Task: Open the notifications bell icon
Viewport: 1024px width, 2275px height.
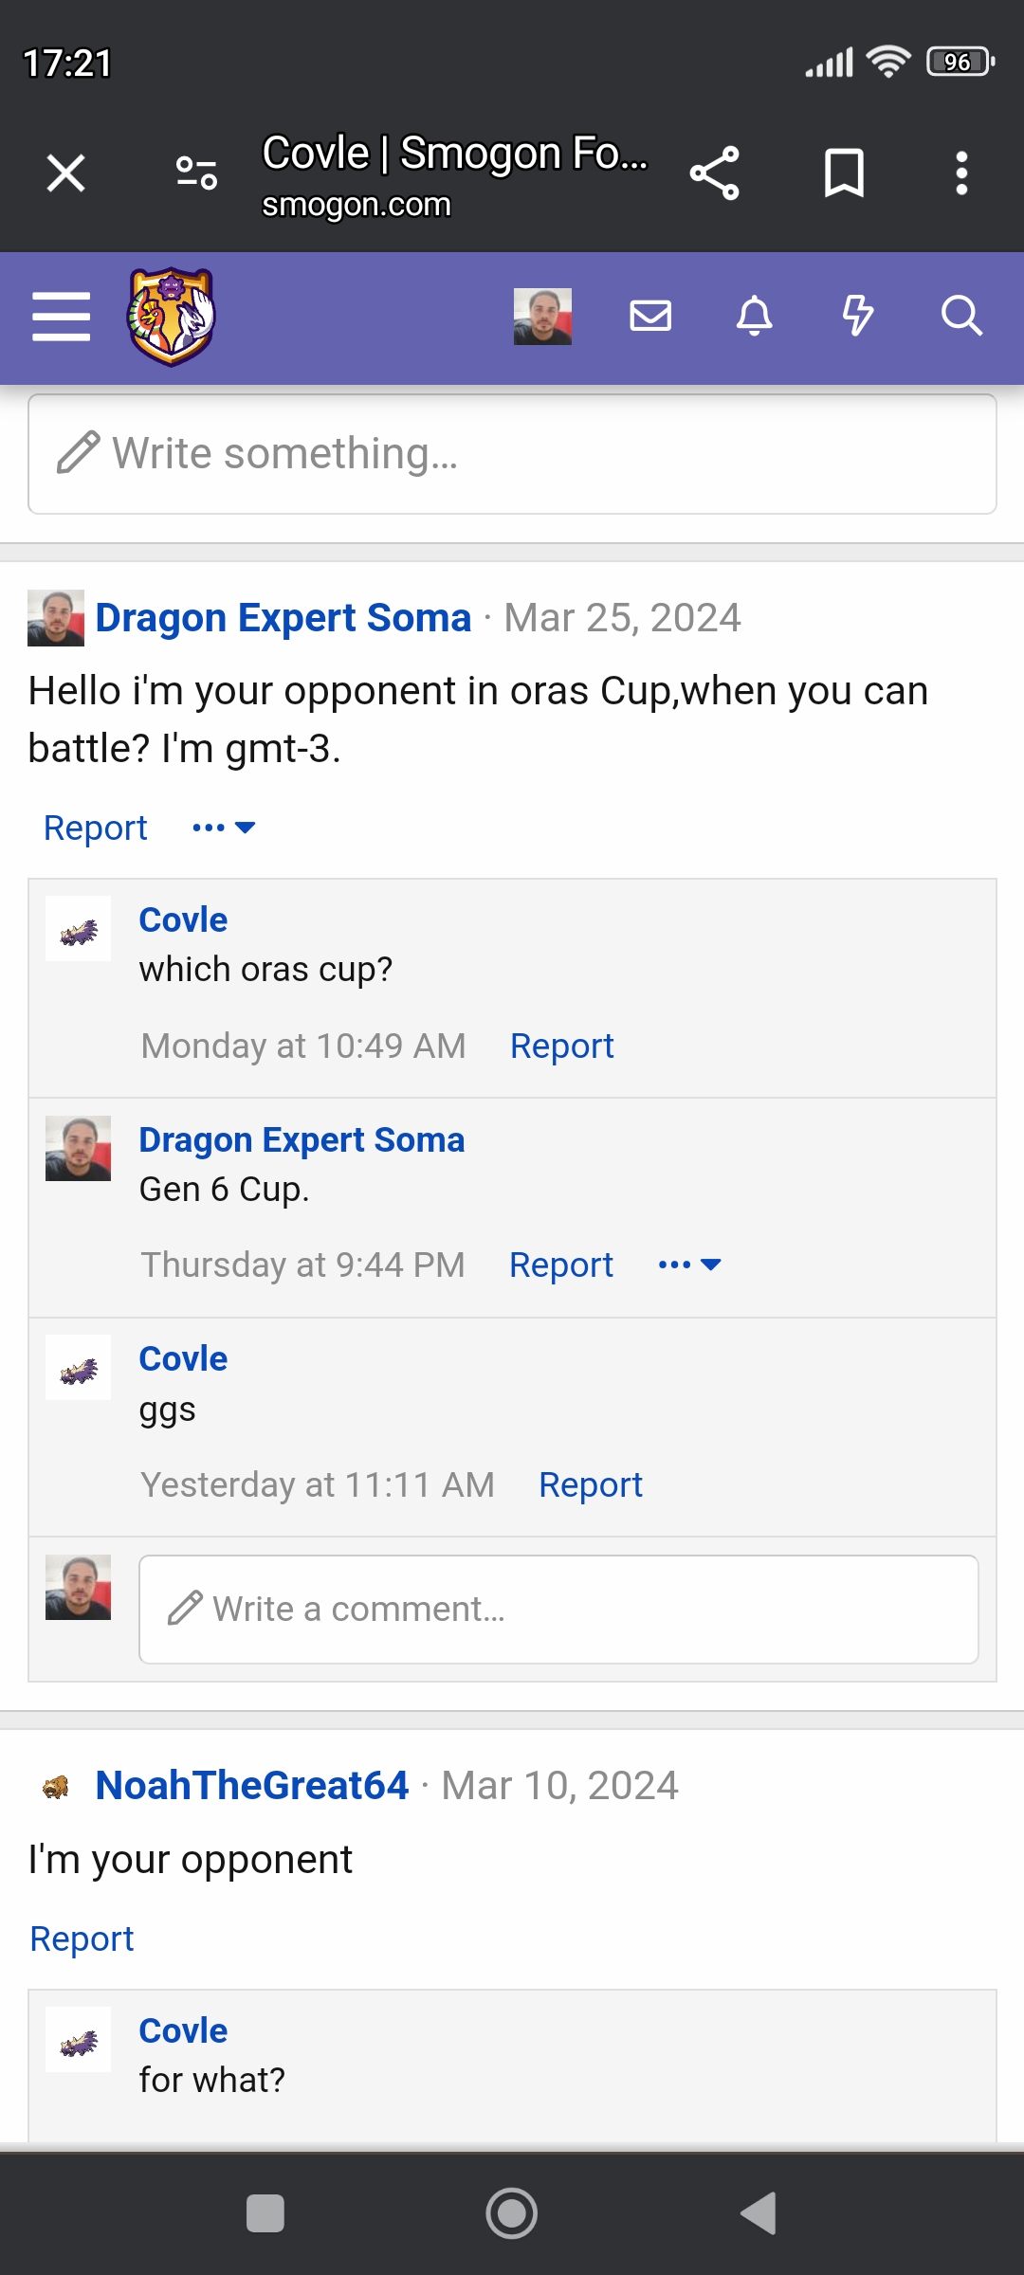Action: pos(755,317)
